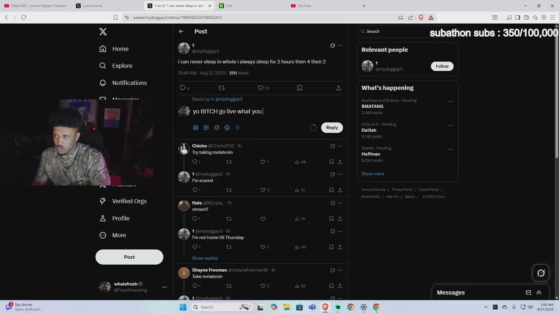Bookmark the main post
The width and height of the screenshot is (559, 314).
click(x=300, y=88)
